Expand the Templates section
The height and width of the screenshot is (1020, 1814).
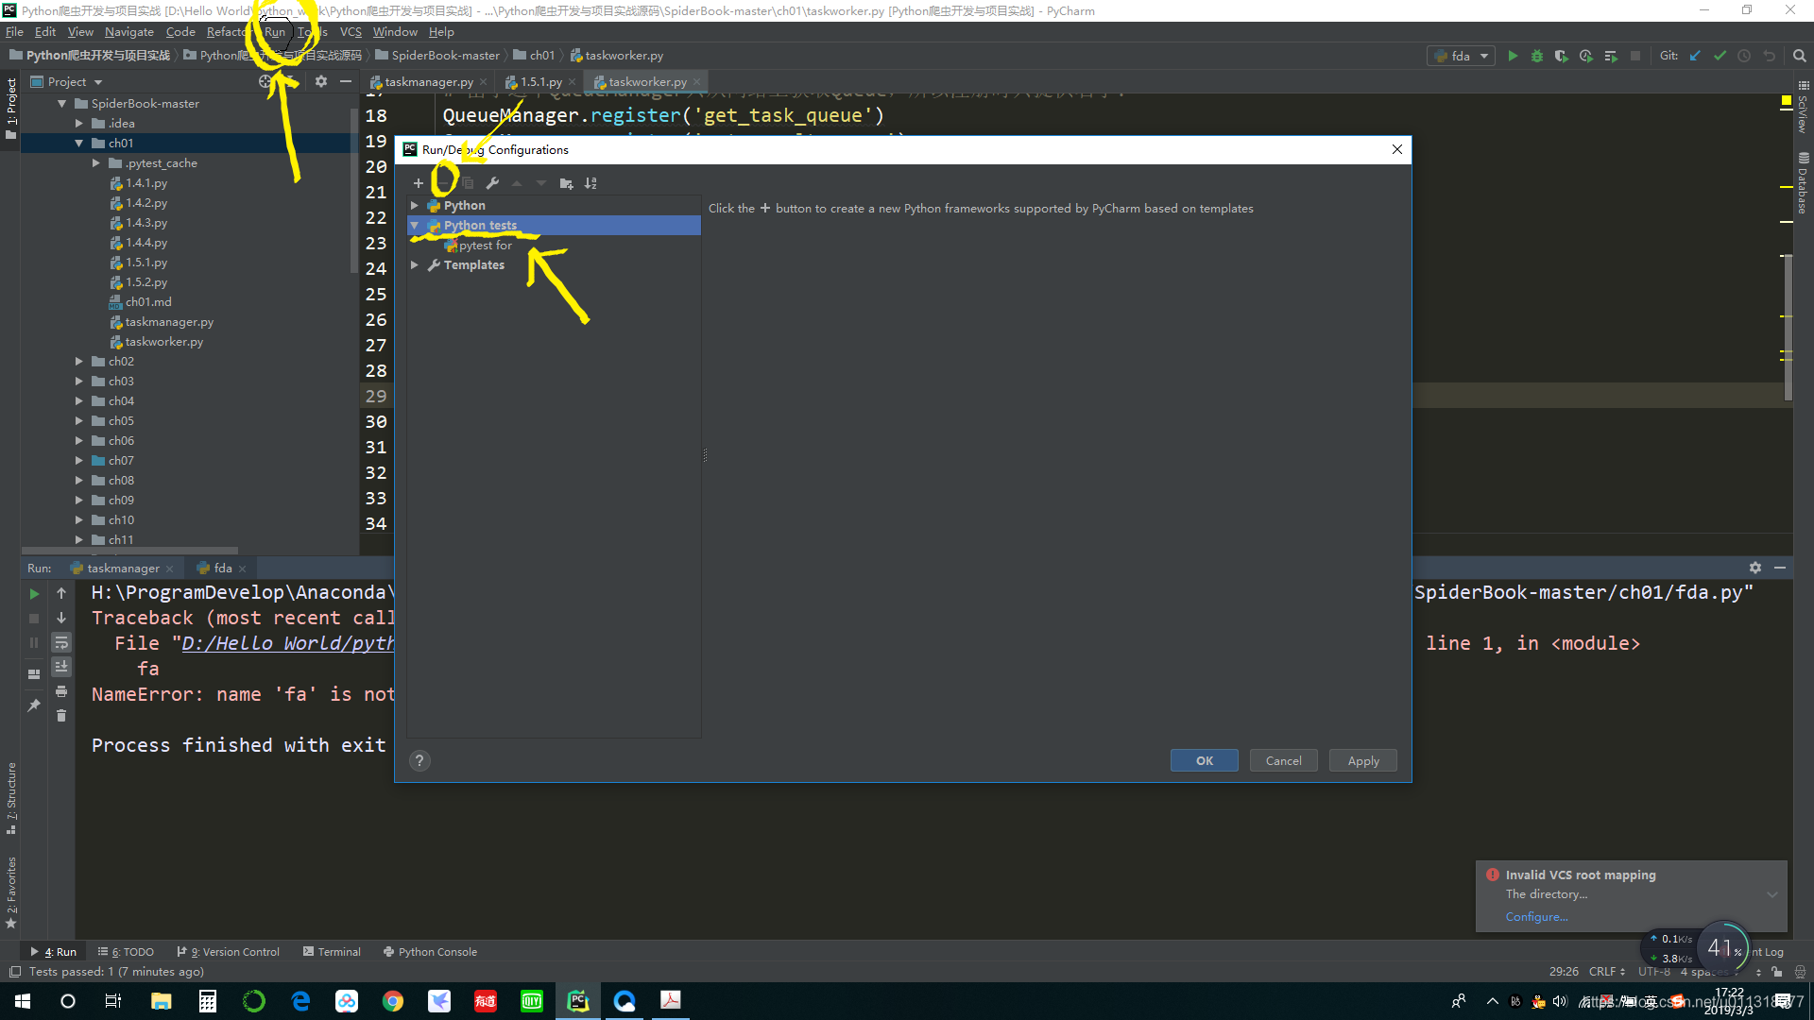coord(416,264)
